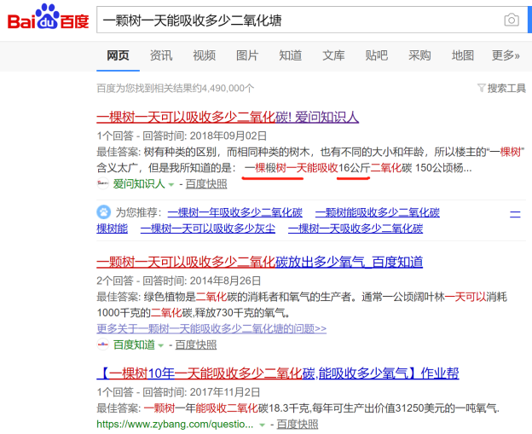This screenshot has height=434, width=532.
Task: Open result 一棵树一天可以吸收多少二氧化碳 爱问知识人
Action: coord(228,118)
